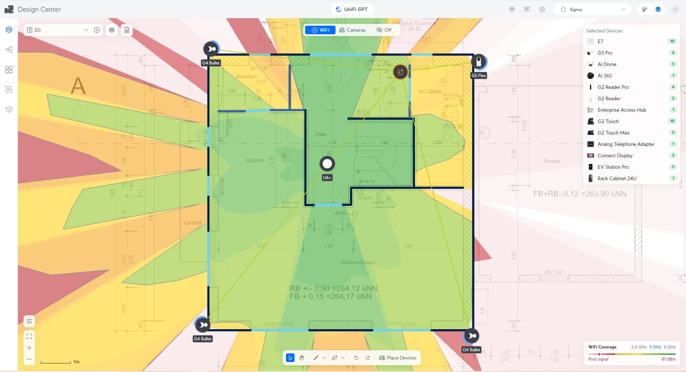Expand the drawing tool options arrow
686x372 pixels.
[324, 358]
